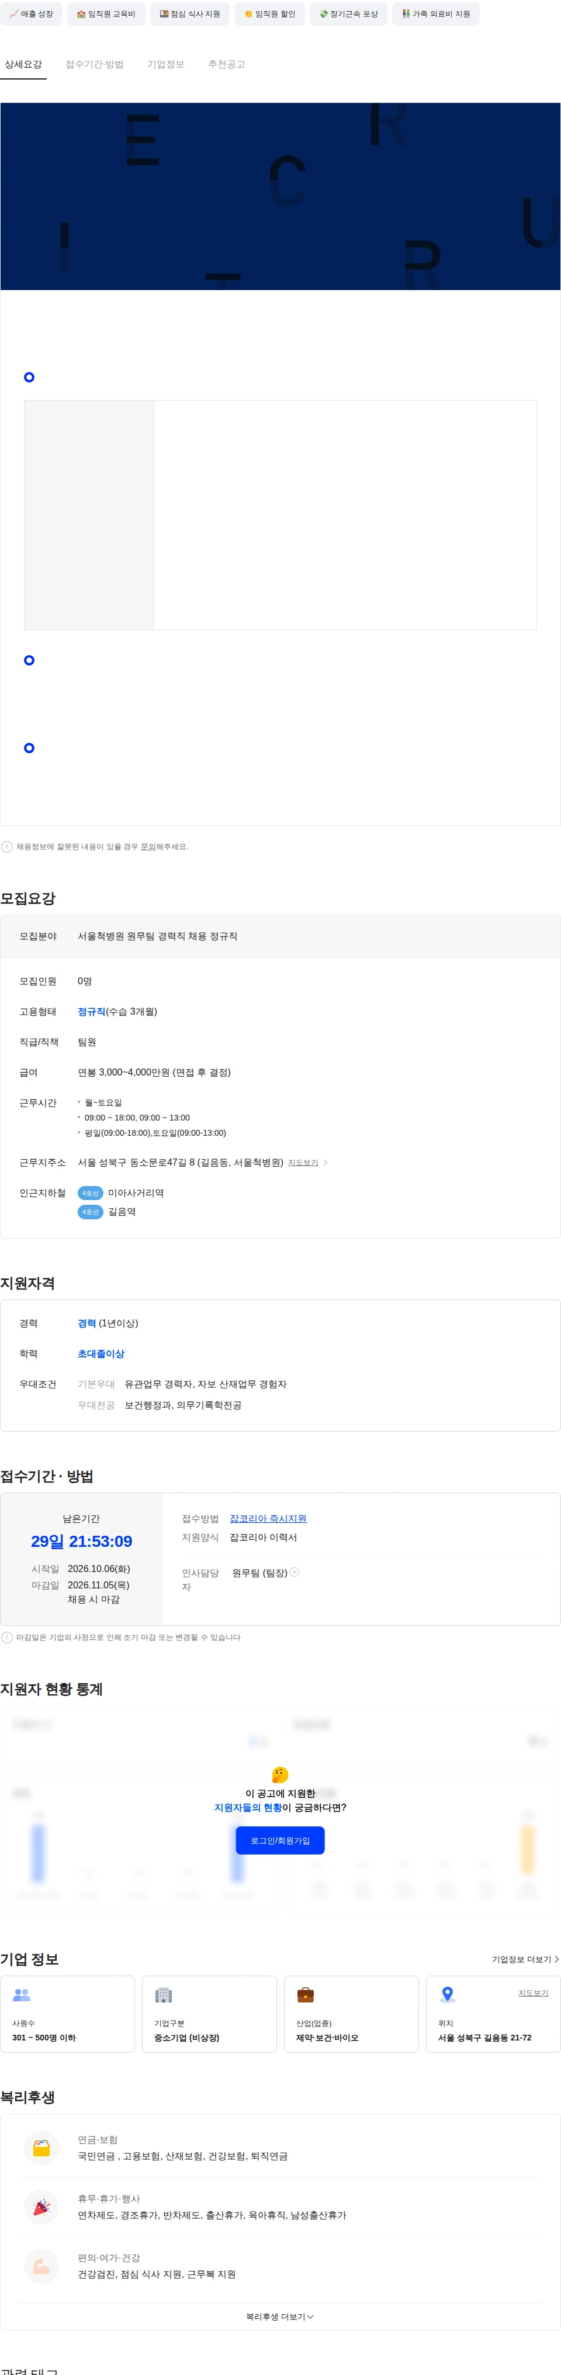Select the 점심 식사 지원 chip

click(190, 14)
